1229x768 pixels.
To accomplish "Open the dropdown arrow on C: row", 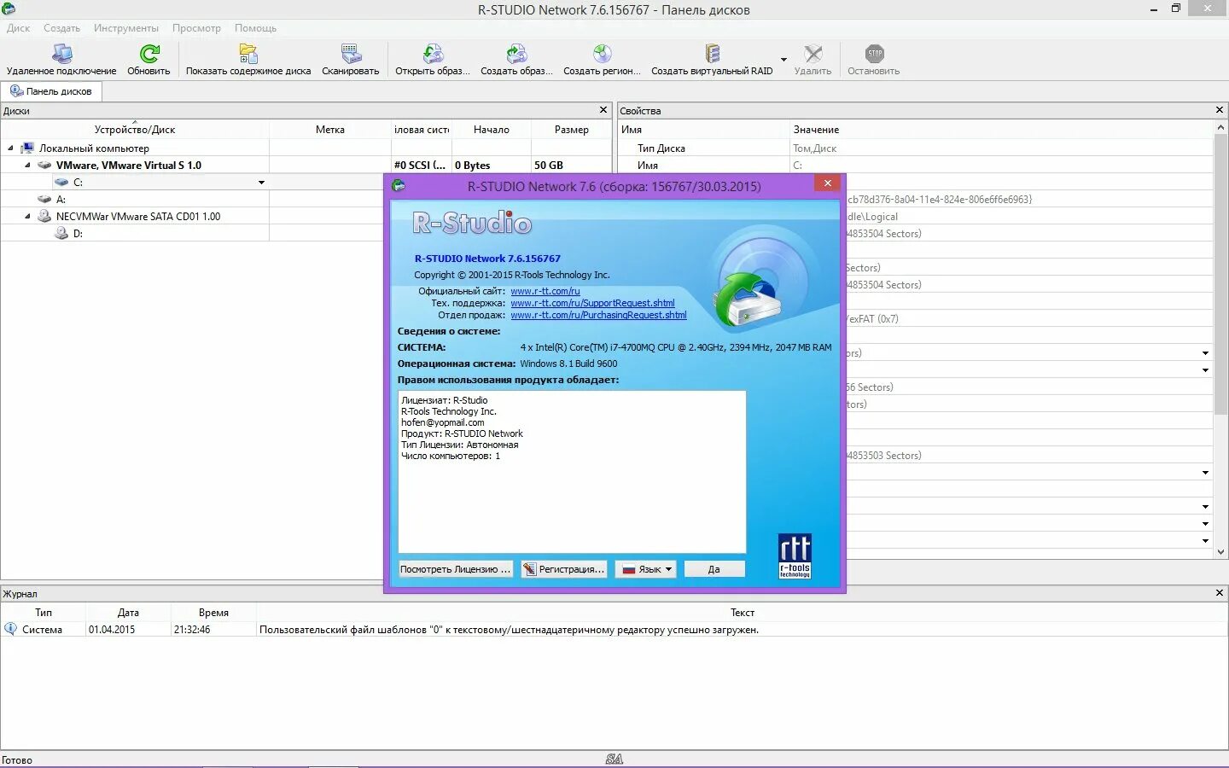I will pyautogui.click(x=261, y=183).
